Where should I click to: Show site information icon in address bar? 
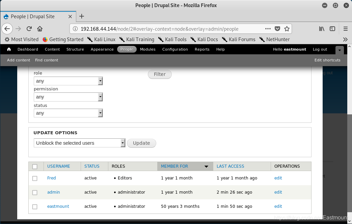pyautogui.click(x=76, y=29)
